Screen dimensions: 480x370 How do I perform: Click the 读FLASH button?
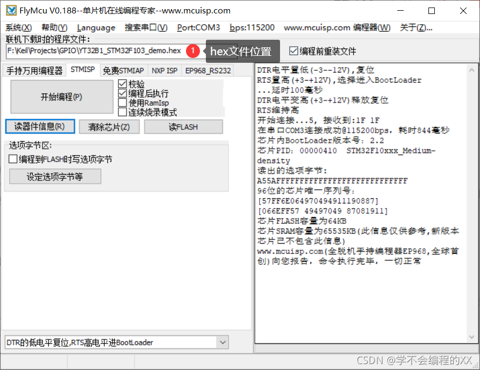pos(183,127)
